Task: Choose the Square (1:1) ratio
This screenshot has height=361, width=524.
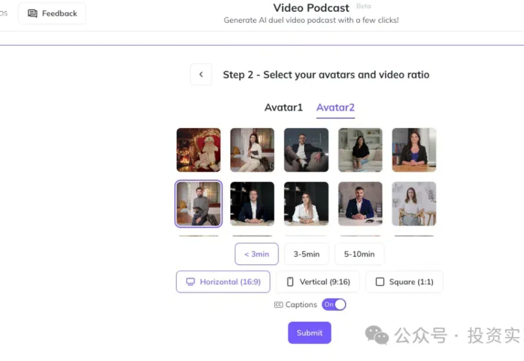Action: click(404, 282)
